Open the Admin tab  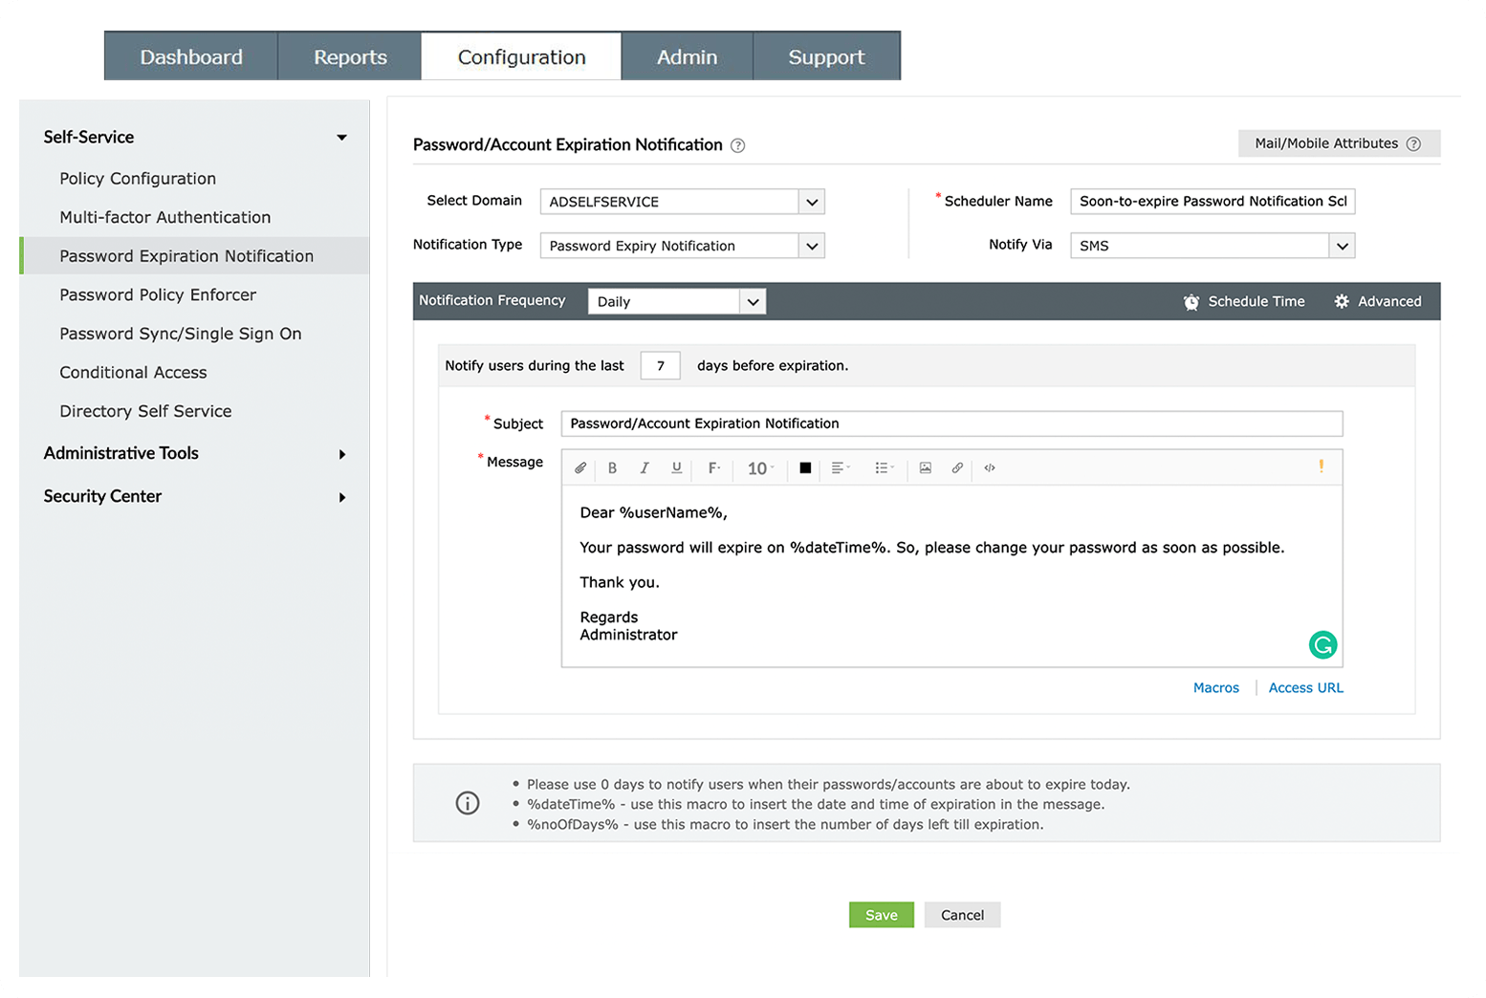[x=687, y=56]
